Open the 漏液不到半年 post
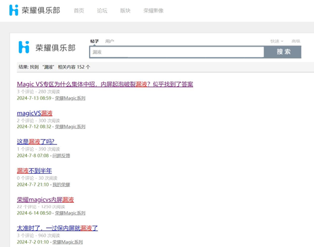This screenshot has height=247, width=314. point(34,171)
